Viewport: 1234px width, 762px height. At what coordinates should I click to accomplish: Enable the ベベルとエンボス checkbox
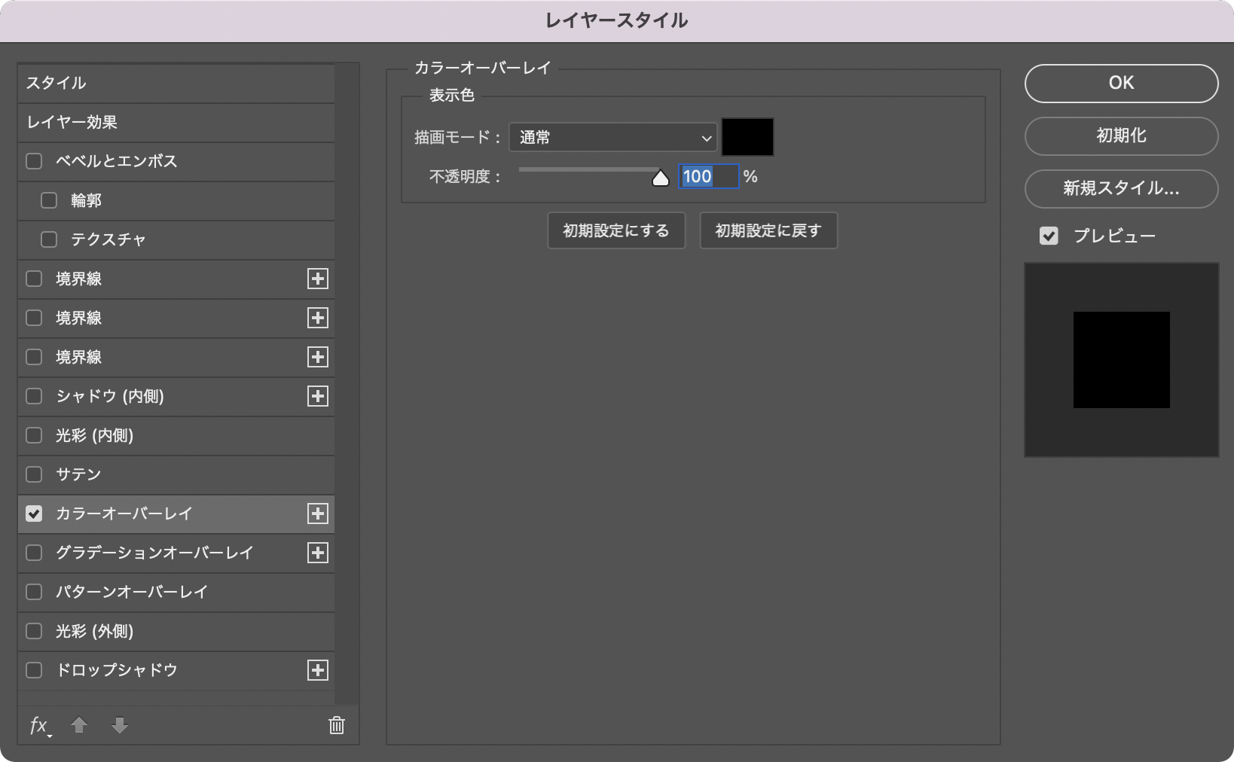[34, 161]
